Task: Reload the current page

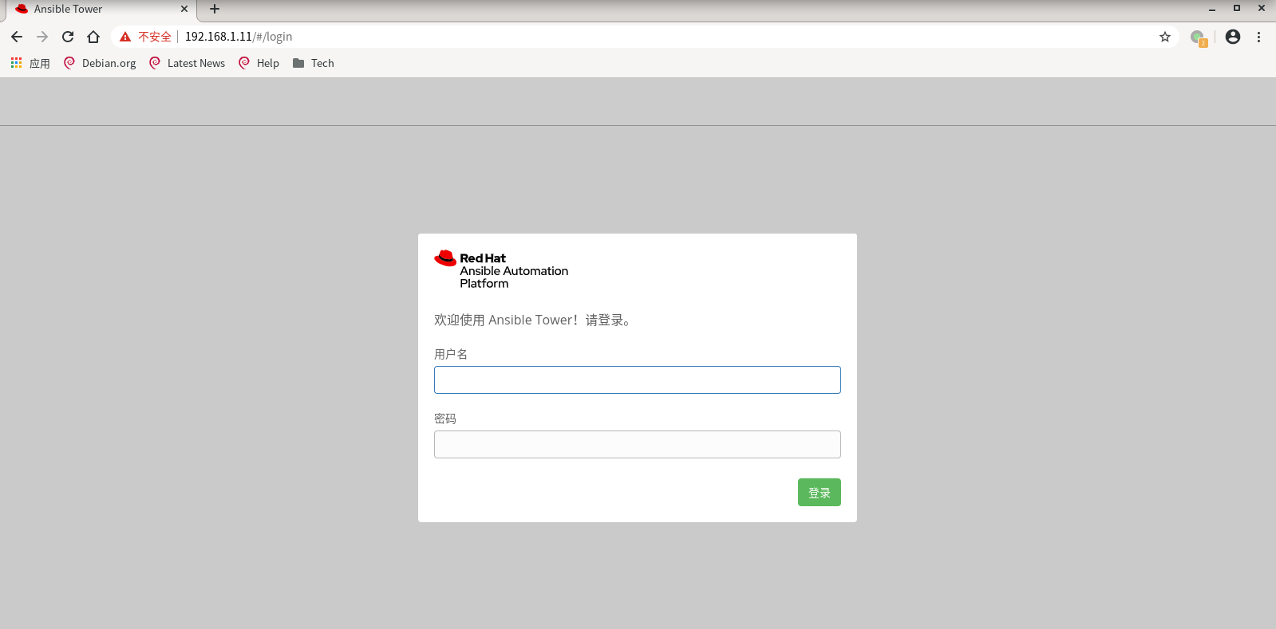Action: (68, 37)
